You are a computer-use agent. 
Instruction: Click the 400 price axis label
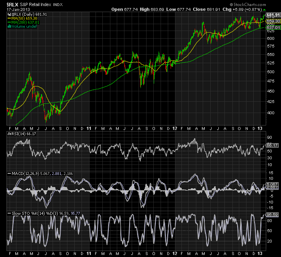click(x=271, y=113)
